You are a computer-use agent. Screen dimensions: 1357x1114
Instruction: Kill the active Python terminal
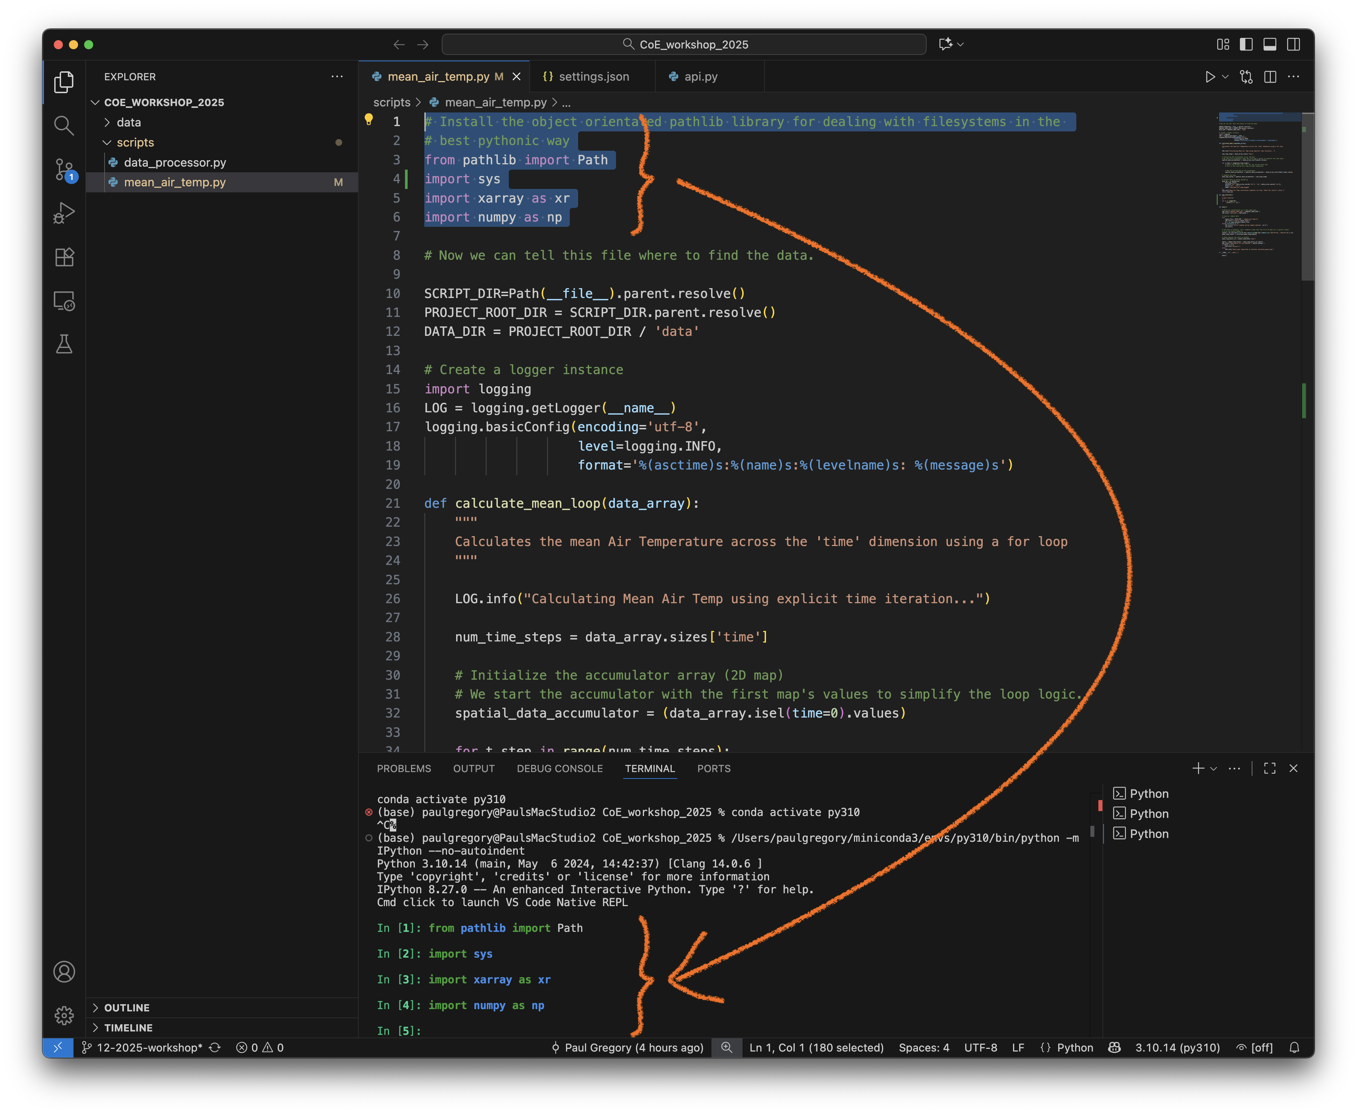[1293, 768]
